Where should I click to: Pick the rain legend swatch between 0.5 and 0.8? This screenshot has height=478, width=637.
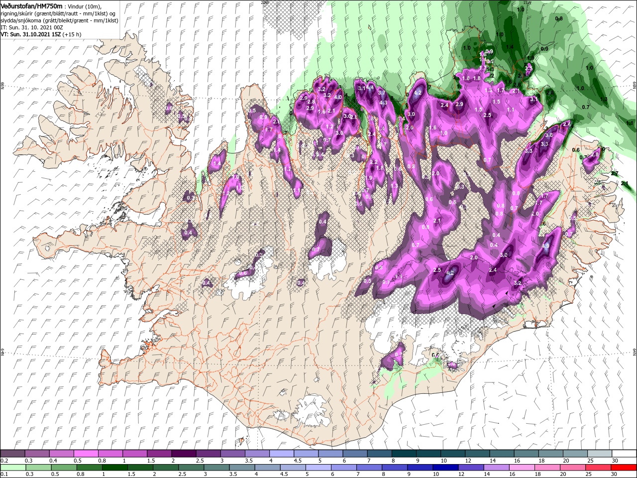click(x=64, y=468)
